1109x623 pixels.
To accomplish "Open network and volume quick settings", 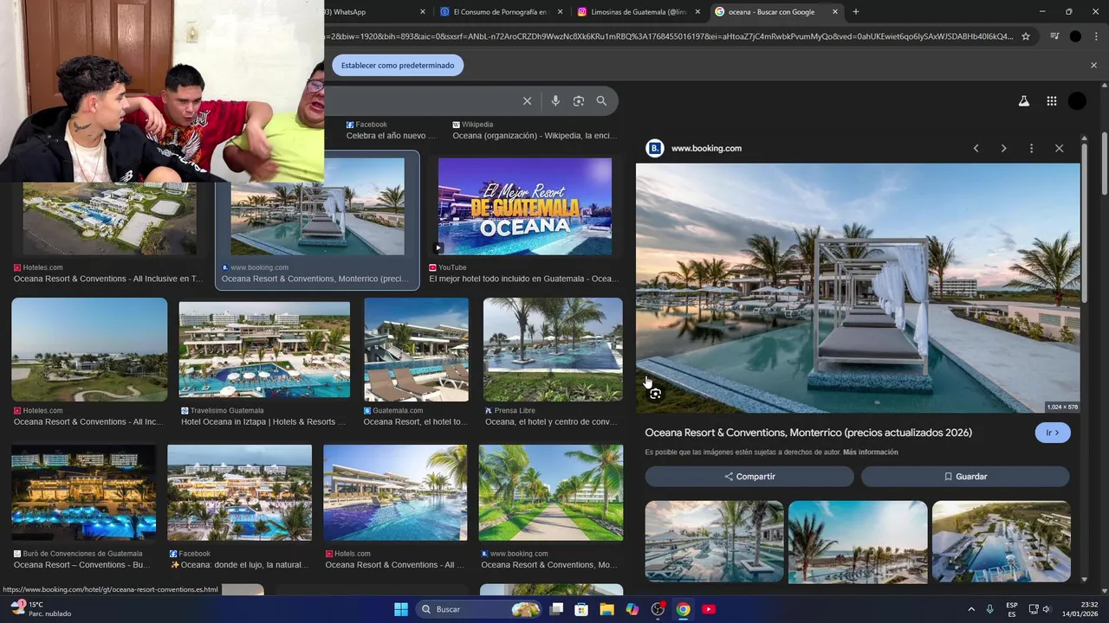I will 1040,609.
